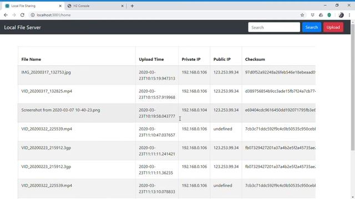
Task: Click the scrollbar down arrow
Action: coord(353,197)
